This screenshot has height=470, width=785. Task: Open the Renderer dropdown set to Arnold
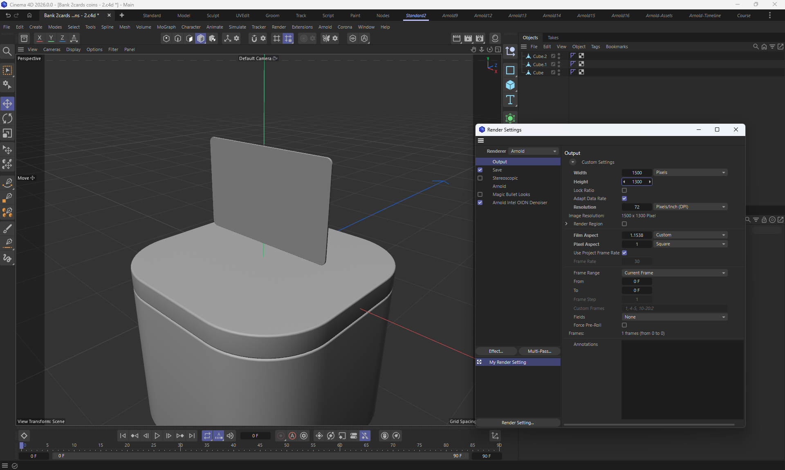click(x=533, y=151)
